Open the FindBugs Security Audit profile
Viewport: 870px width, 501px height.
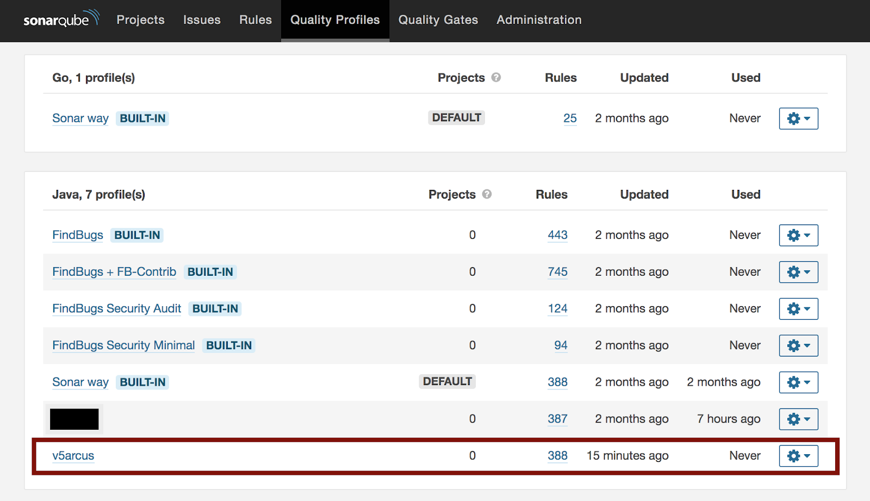pos(116,308)
